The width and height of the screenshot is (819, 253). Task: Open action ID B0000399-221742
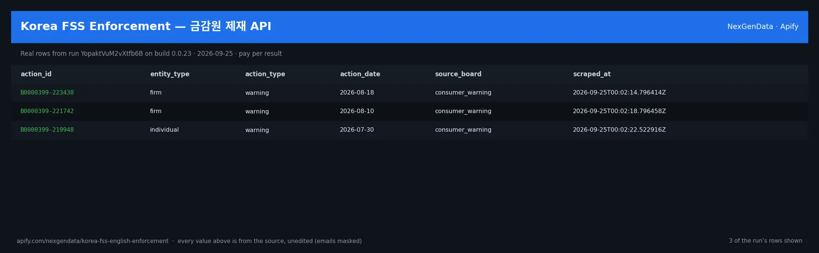coord(47,111)
